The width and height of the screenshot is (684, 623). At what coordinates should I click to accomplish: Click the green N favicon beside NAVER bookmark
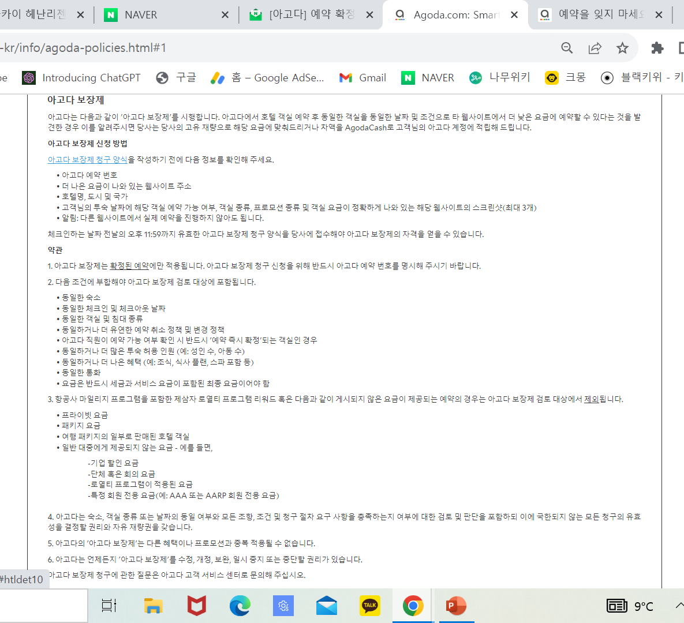click(x=408, y=78)
